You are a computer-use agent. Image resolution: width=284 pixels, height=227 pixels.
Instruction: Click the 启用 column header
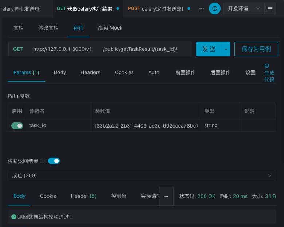tap(17, 111)
